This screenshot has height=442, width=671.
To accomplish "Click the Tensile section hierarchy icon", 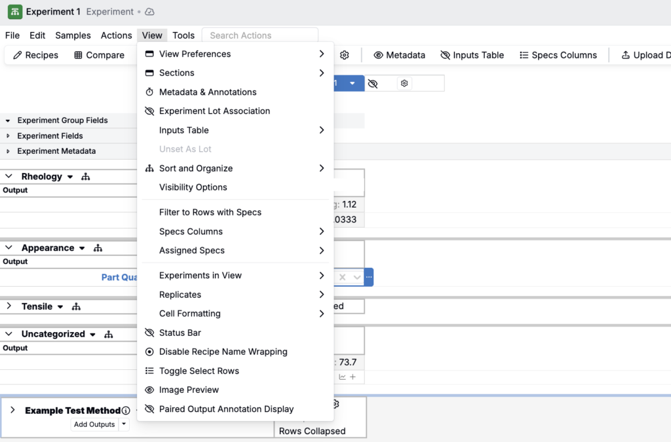I will [76, 306].
